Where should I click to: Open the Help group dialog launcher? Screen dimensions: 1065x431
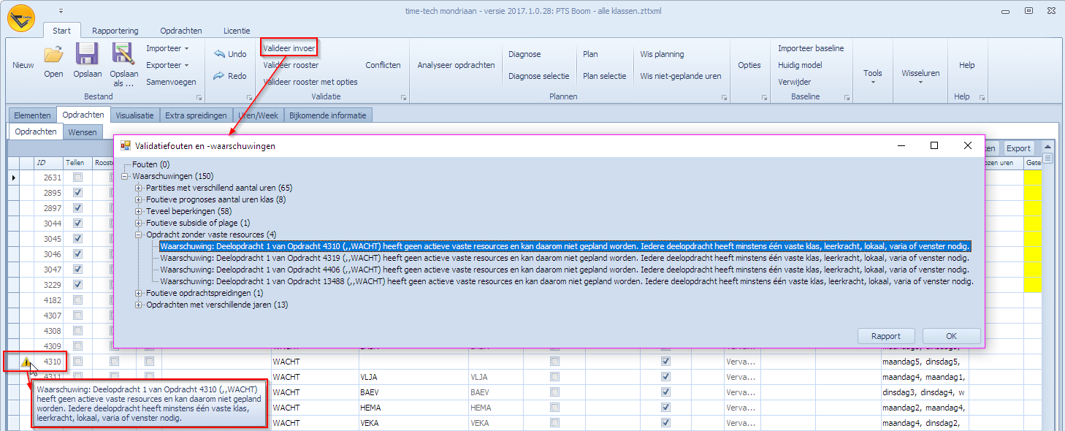[x=982, y=97]
